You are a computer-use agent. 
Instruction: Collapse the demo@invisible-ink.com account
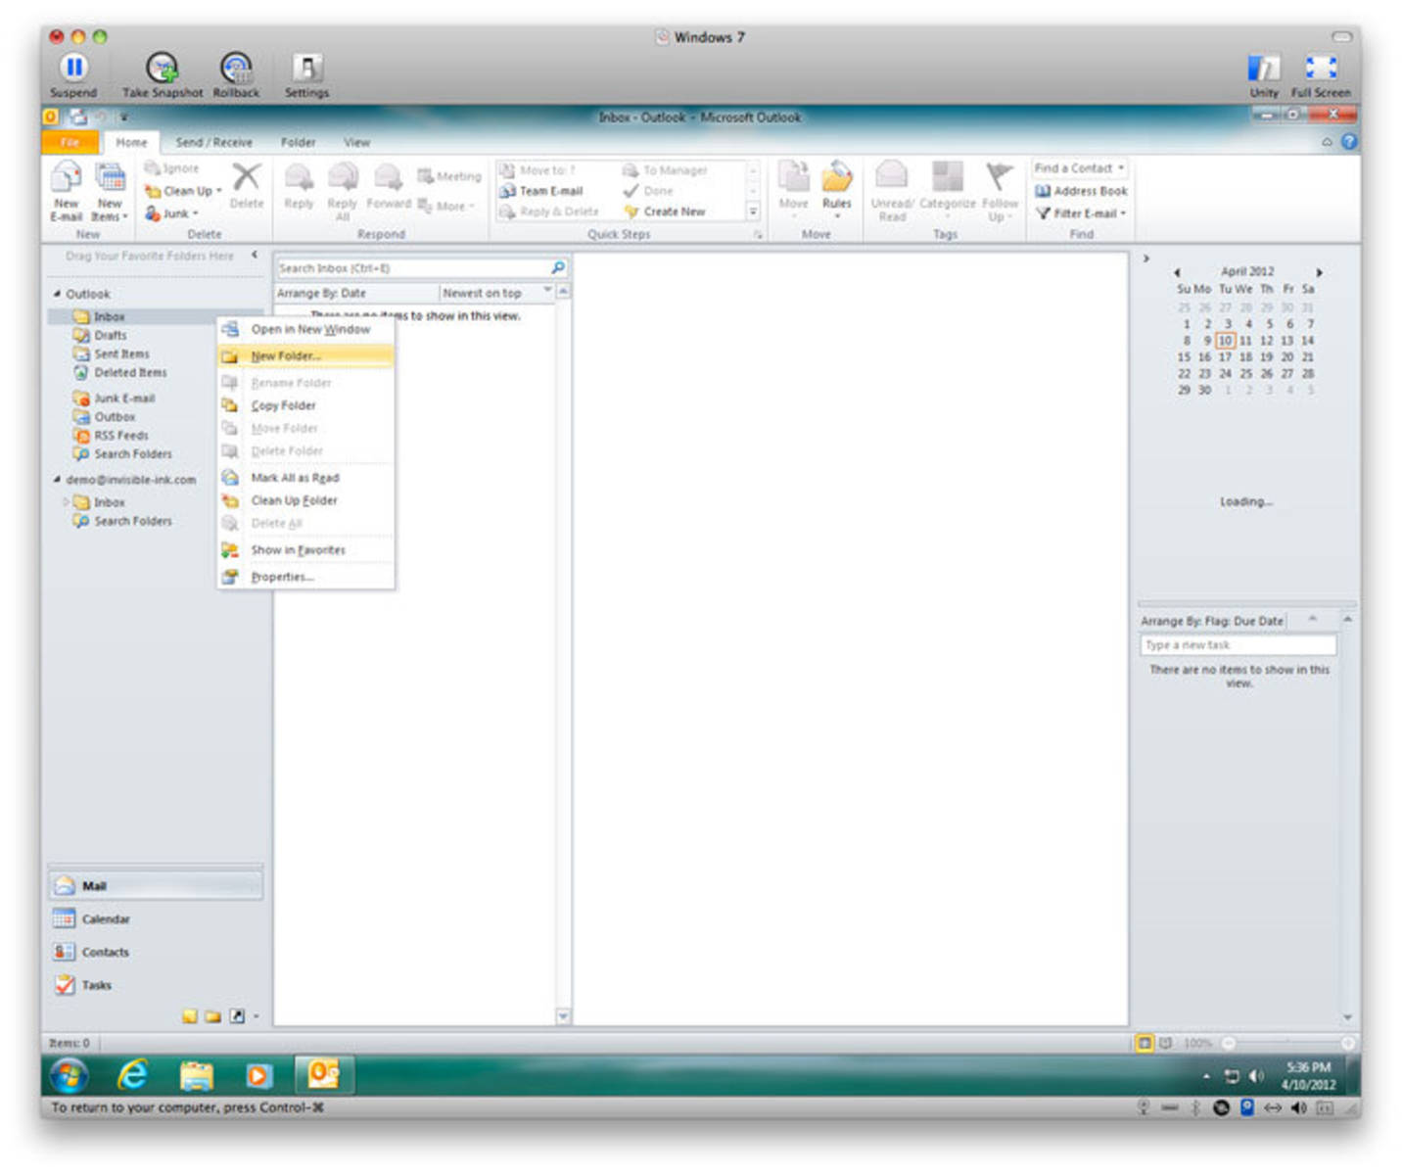click(57, 480)
